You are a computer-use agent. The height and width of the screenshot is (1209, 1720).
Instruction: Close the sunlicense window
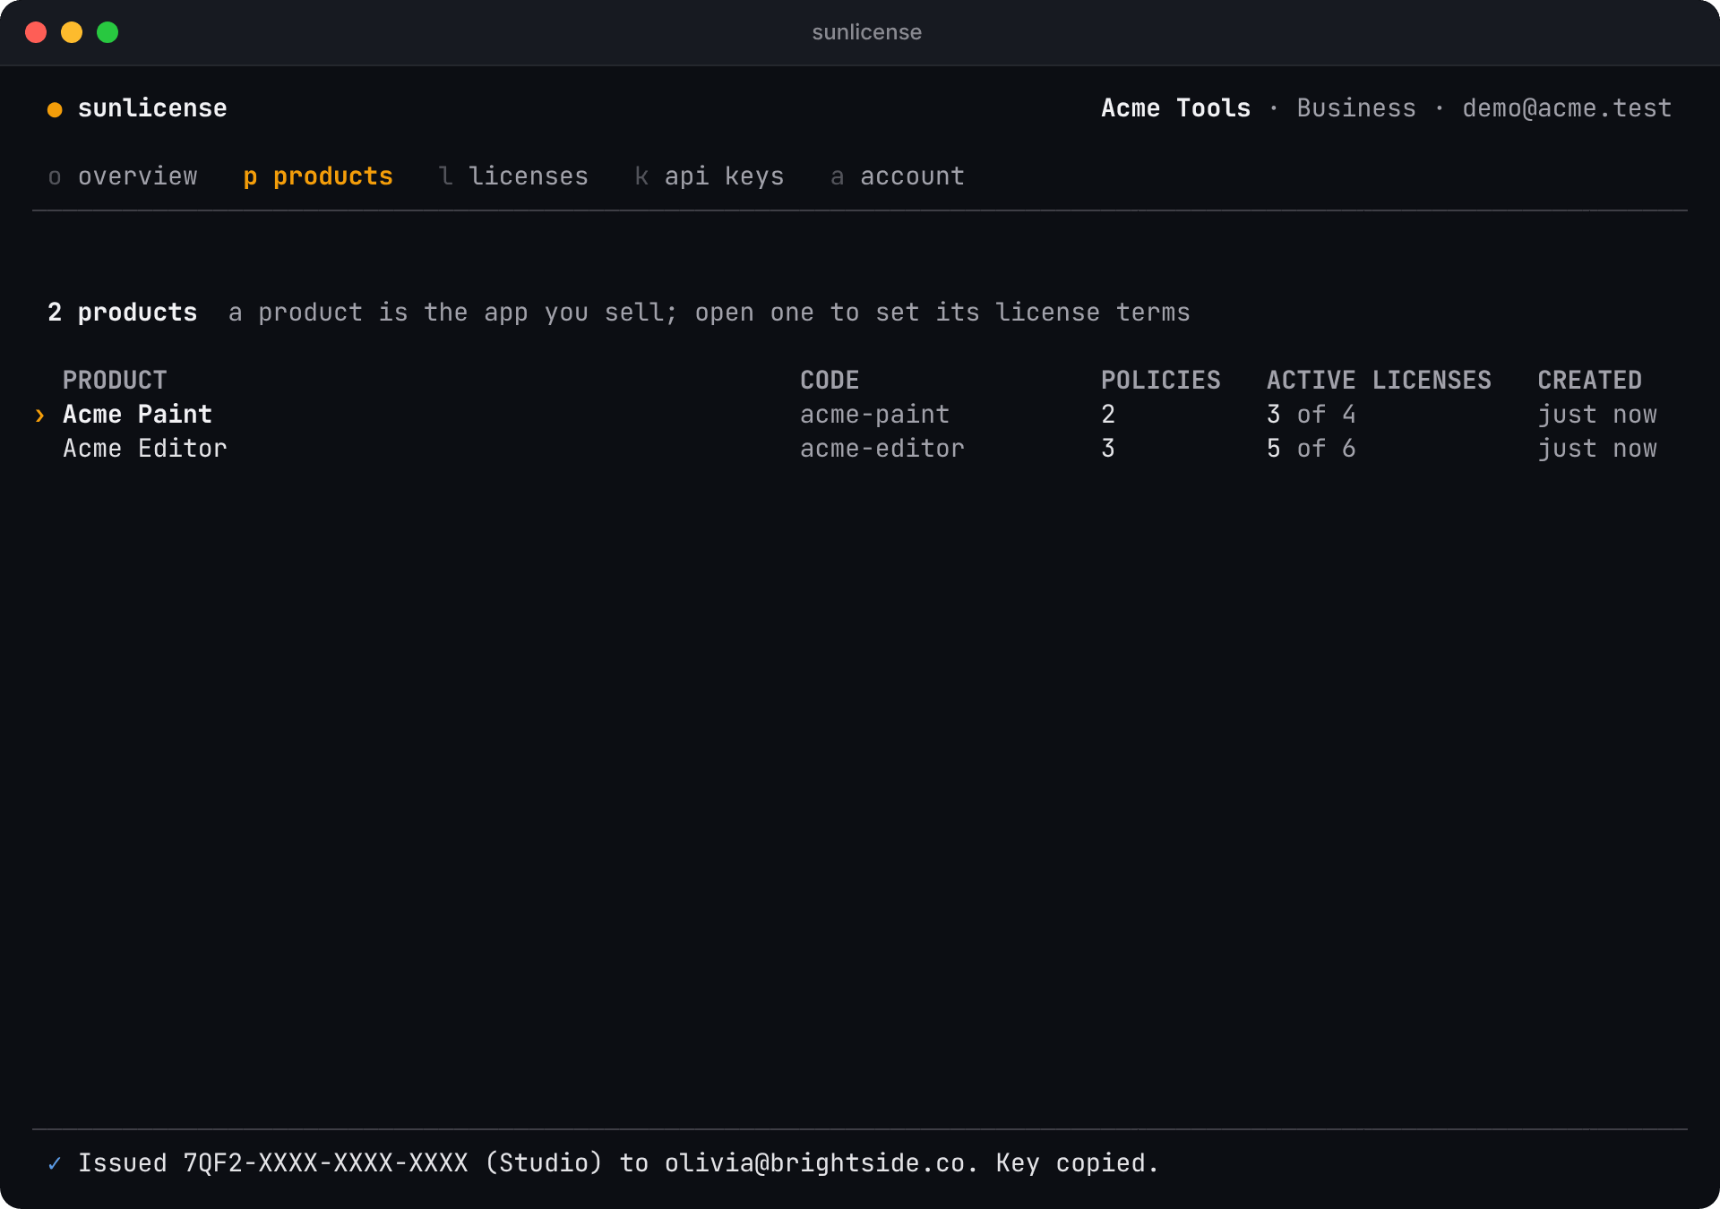(36, 32)
